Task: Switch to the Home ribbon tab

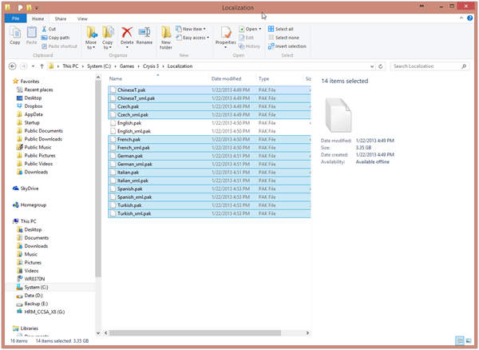Action: [x=38, y=18]
